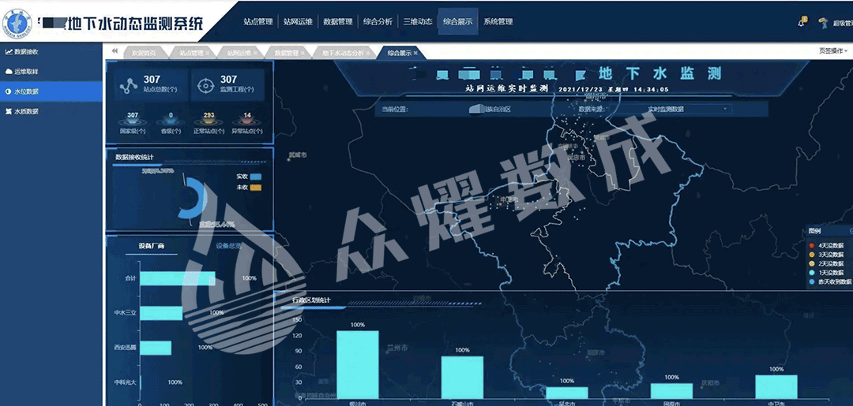Click the tallest 银川市 column bar
The image size is (853, 406).
pos(358,365)
